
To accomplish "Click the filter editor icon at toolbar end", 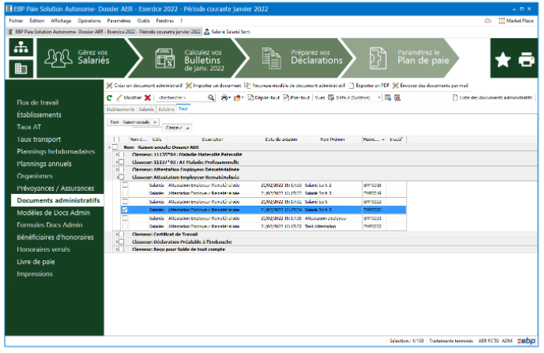I will [397, 97].
